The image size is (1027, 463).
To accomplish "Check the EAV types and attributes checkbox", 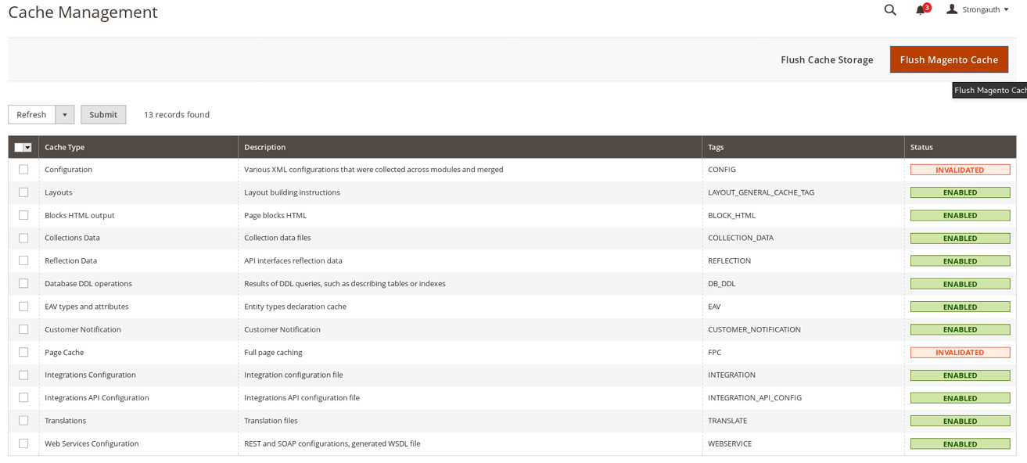I will (23, 307).
